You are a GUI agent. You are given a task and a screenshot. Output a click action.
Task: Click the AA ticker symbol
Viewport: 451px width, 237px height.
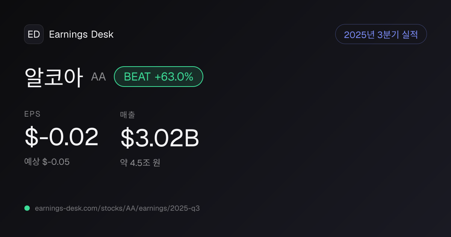(x=98, y=77)
